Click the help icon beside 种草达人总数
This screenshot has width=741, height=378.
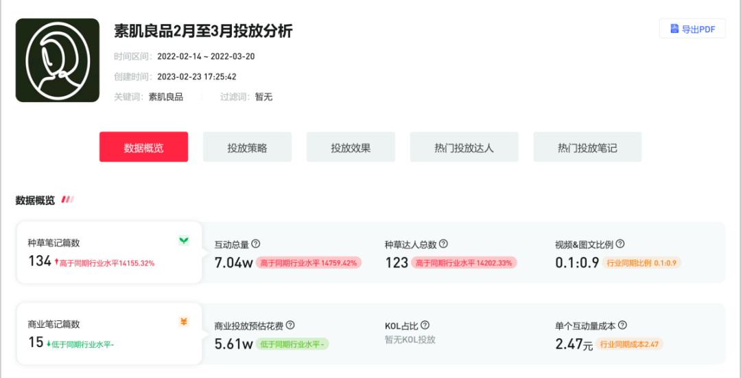click(443, 244)
